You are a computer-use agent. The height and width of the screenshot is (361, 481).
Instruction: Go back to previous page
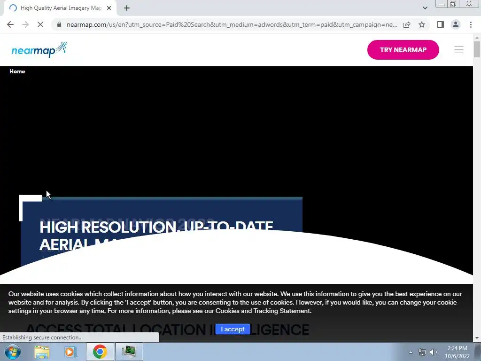(x=10, y=24)
